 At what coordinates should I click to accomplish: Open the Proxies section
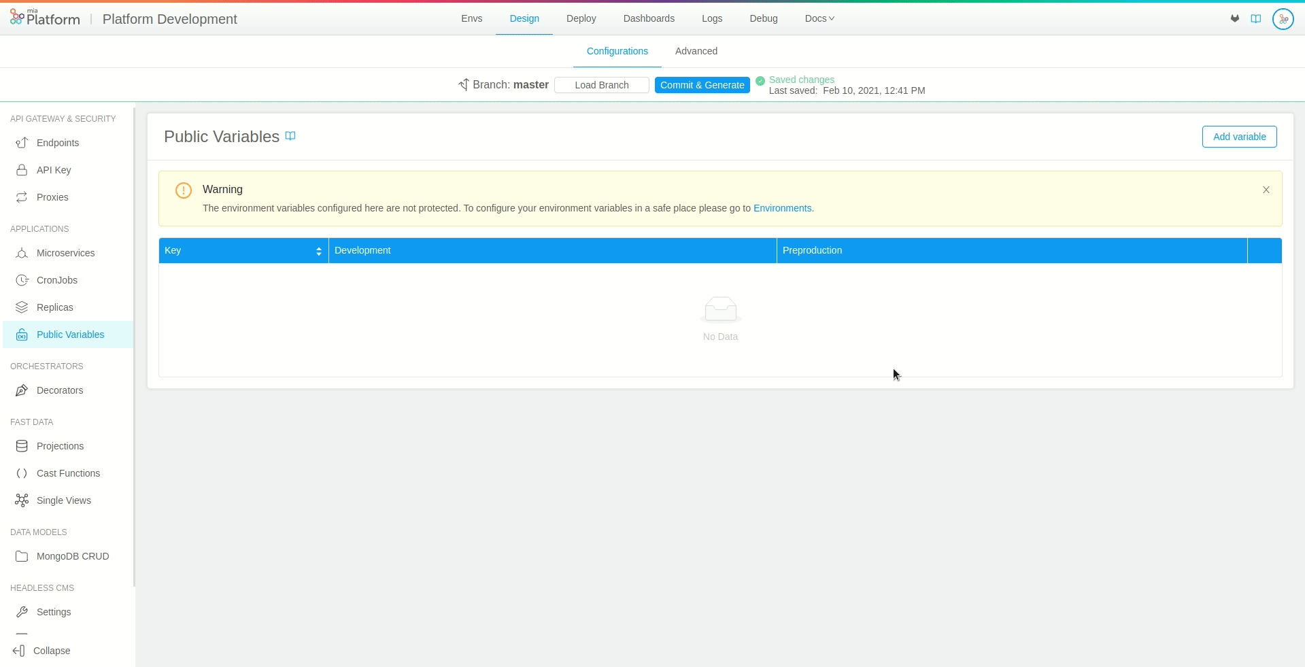click(x=53, y=197)
